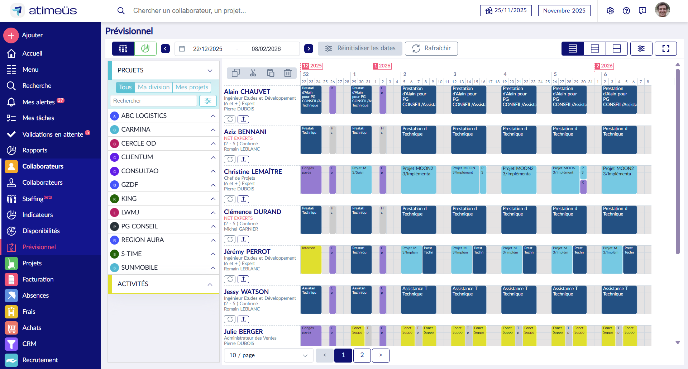
Task: Open project filter sliders icon next to Rechercher
Action: [208, 101]
